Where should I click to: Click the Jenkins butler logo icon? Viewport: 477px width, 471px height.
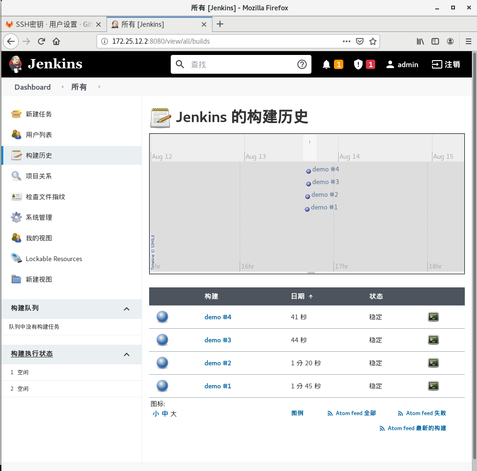click(x=15, y=64)
